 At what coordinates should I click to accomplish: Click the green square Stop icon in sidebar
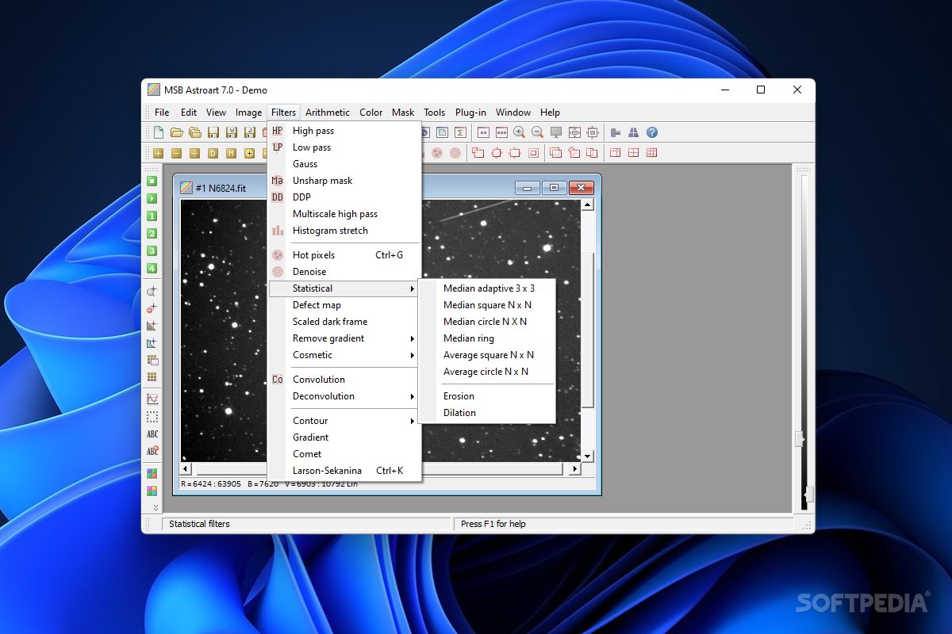point(152,181)
